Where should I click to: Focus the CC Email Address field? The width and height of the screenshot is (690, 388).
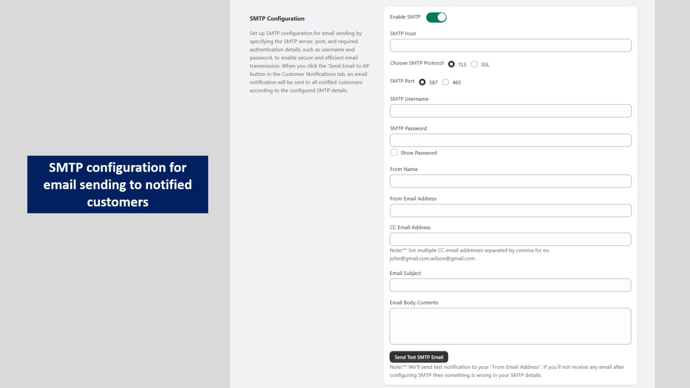[x=510, y=239]
